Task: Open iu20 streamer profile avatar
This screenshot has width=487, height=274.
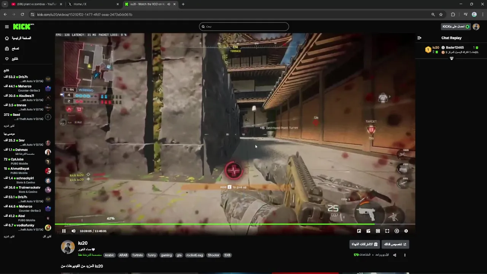Action: click(x=68, y=247)
